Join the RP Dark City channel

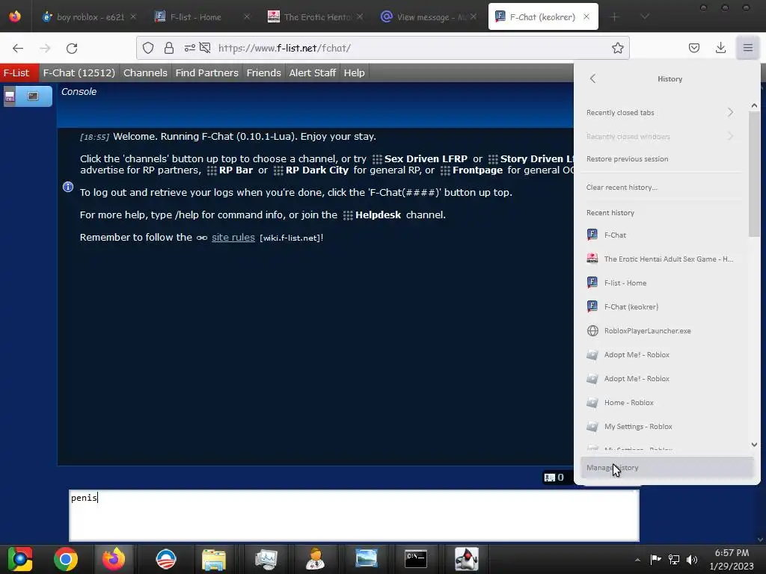point(311,170)
